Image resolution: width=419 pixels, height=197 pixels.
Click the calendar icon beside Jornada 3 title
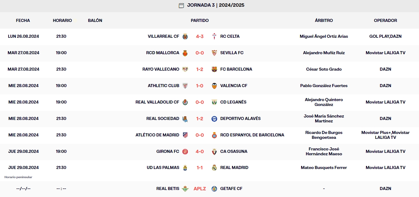pos(181,5)
